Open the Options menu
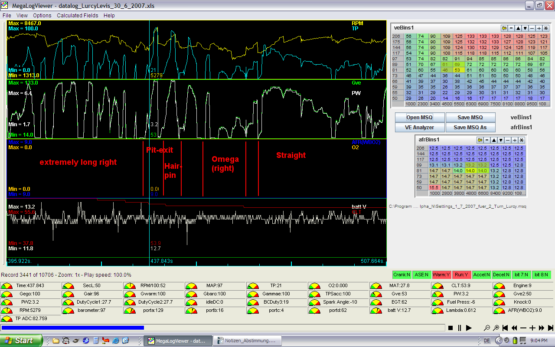Screen dimensions: 555x347 (x=42, y=15)
